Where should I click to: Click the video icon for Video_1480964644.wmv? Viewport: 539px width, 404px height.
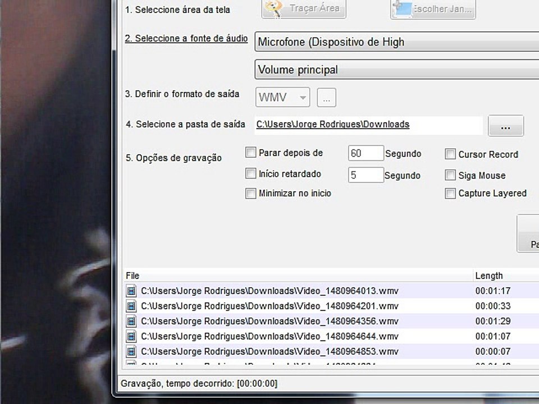point(131,336)
